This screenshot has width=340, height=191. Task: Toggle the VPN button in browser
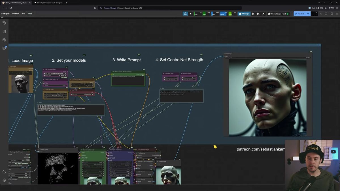coord(331,8)
